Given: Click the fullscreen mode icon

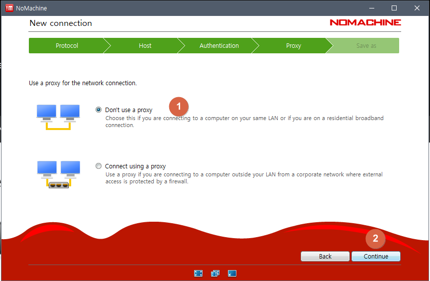Looking at the screenshot, I should pyautogui.click(x=198, y=274).
